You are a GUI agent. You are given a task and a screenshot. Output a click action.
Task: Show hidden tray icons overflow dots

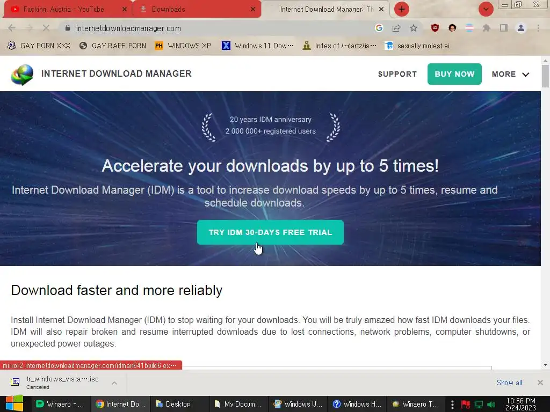pyautogui.click(x=452, y=404)
